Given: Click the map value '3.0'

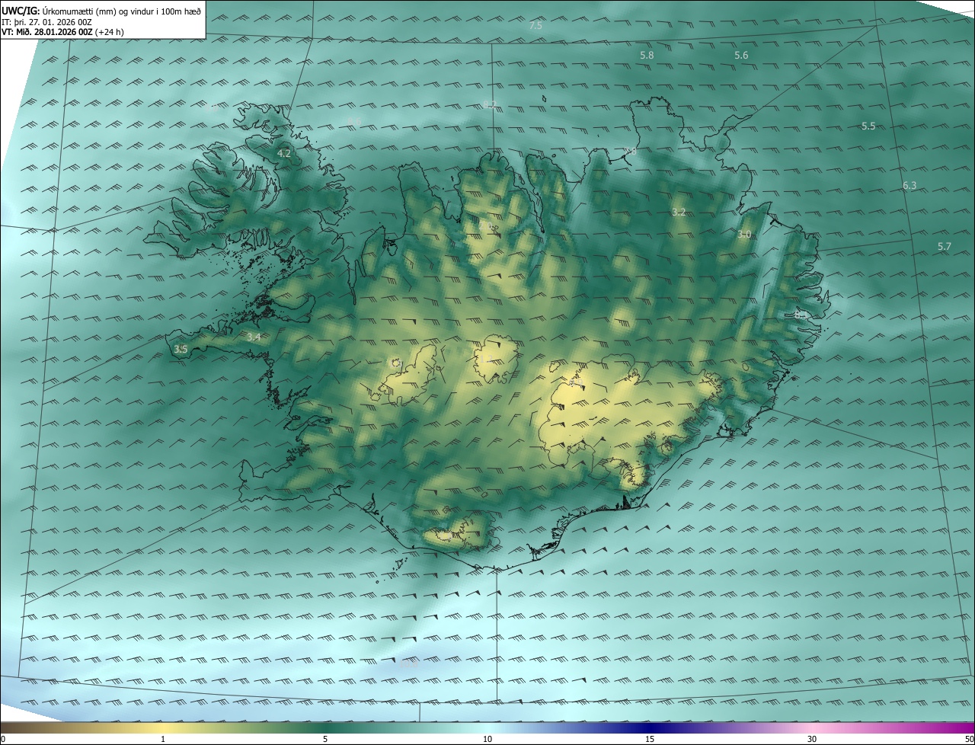Looking at the screenshot, I should click(x=744, y=235).
